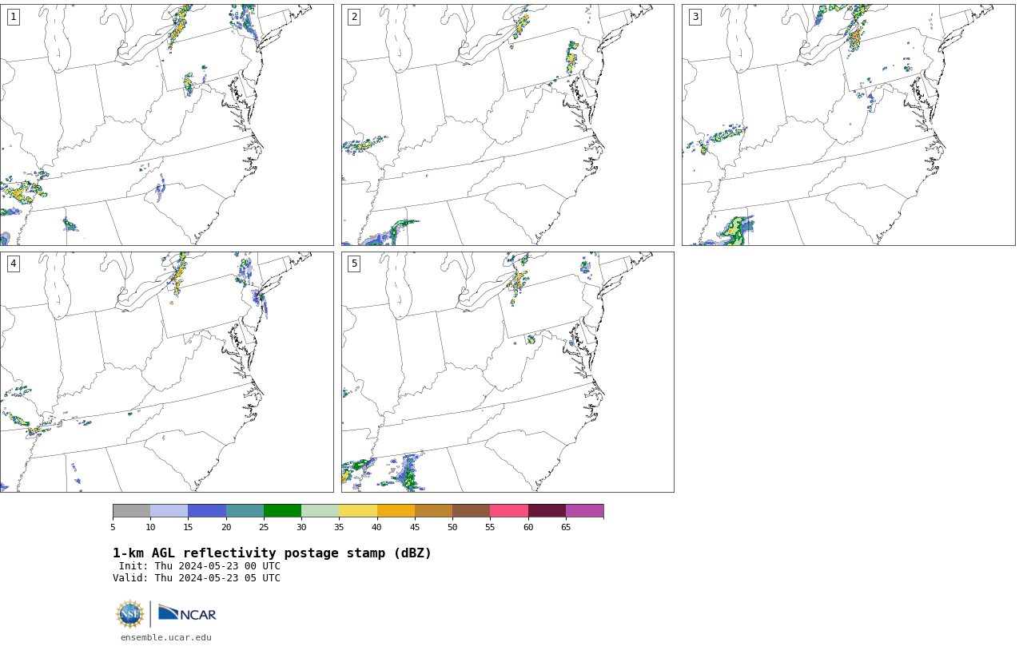Open ensemble member 1 reflectivity map

[x=167, y=125]
